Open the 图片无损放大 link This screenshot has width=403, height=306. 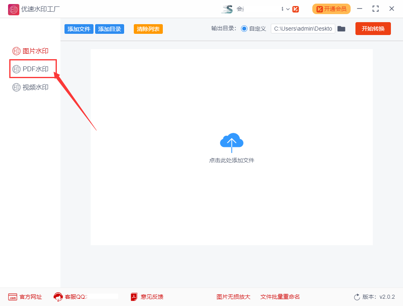[x=234, y=297]
